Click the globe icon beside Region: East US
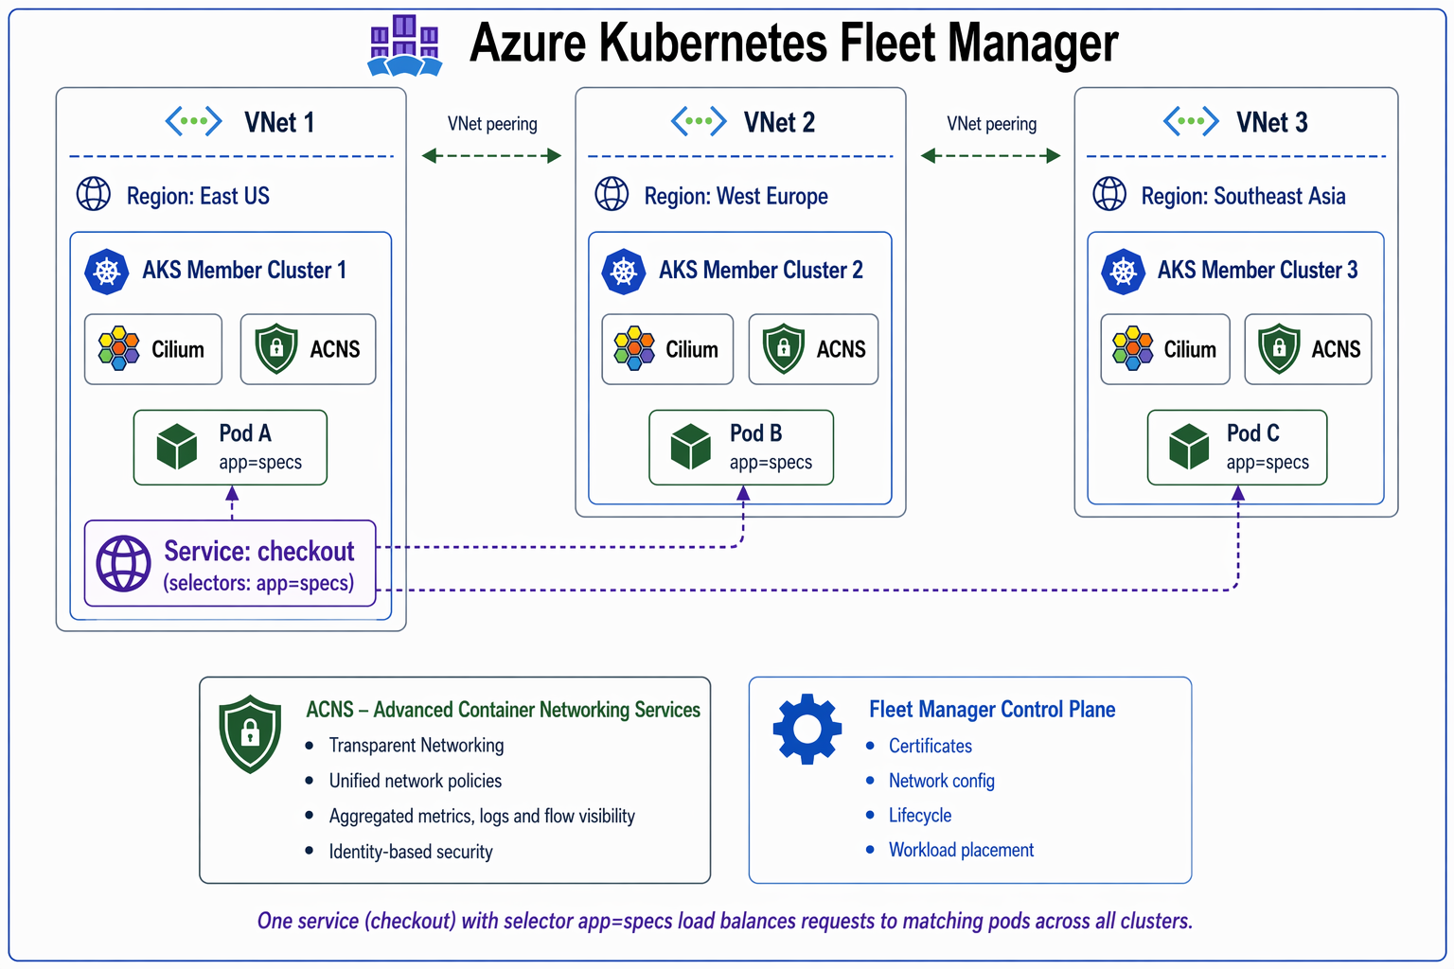Viewport: 1454px width, 969px height. [94, 193]
